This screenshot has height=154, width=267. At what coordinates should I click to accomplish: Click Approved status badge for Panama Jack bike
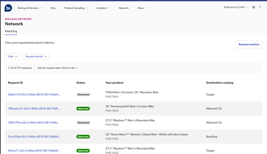(83, 109)
